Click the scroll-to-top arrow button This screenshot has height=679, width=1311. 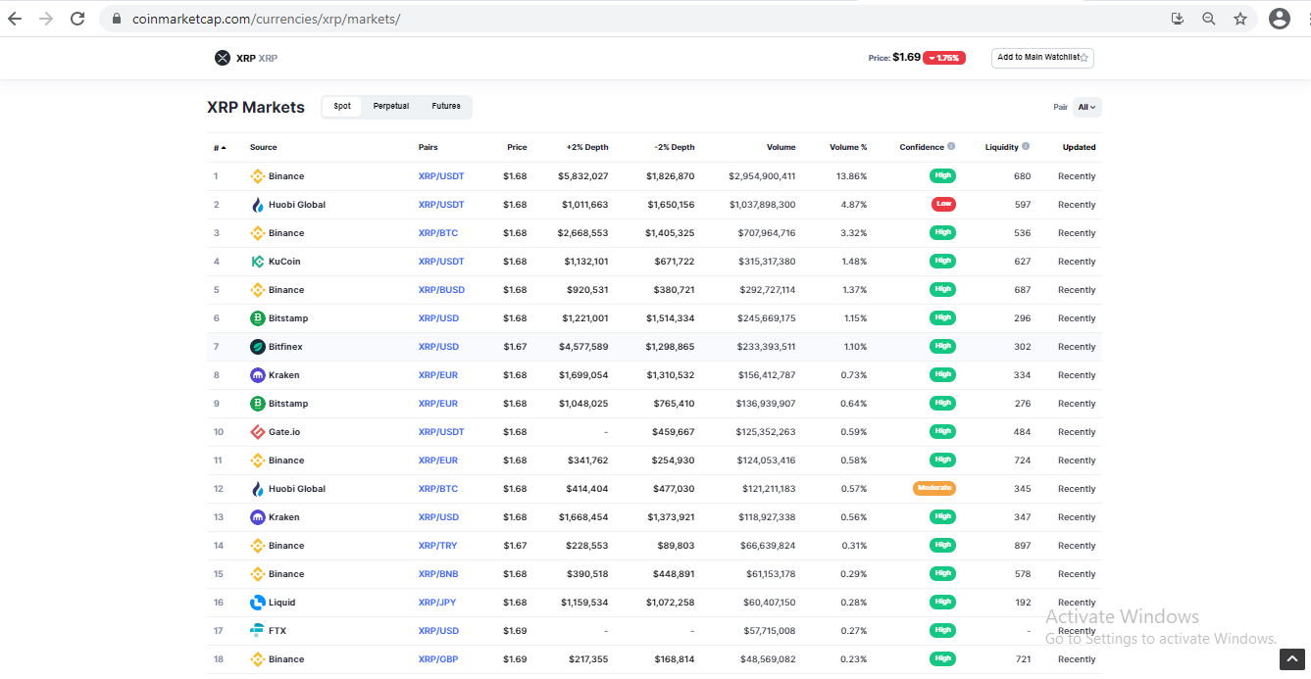(1291, 660)
